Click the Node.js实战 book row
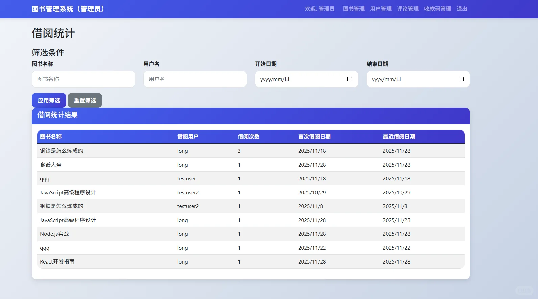The height and width of the screenshot is (299, 538). click(251, 234)
